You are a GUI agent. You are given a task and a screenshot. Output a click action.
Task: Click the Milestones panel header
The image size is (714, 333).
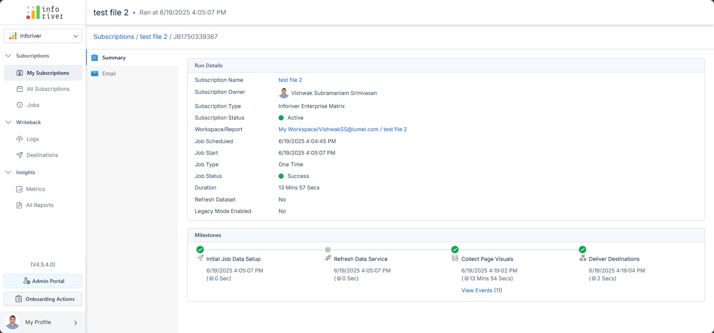point(446,235)
